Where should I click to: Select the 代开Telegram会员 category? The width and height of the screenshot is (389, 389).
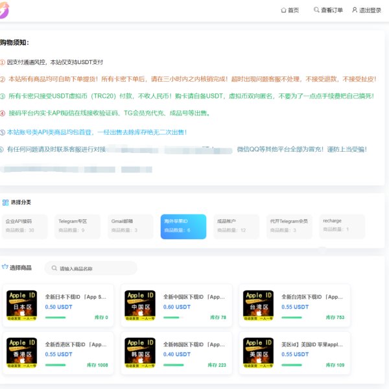pyautogui.click(x=289, y=226)
